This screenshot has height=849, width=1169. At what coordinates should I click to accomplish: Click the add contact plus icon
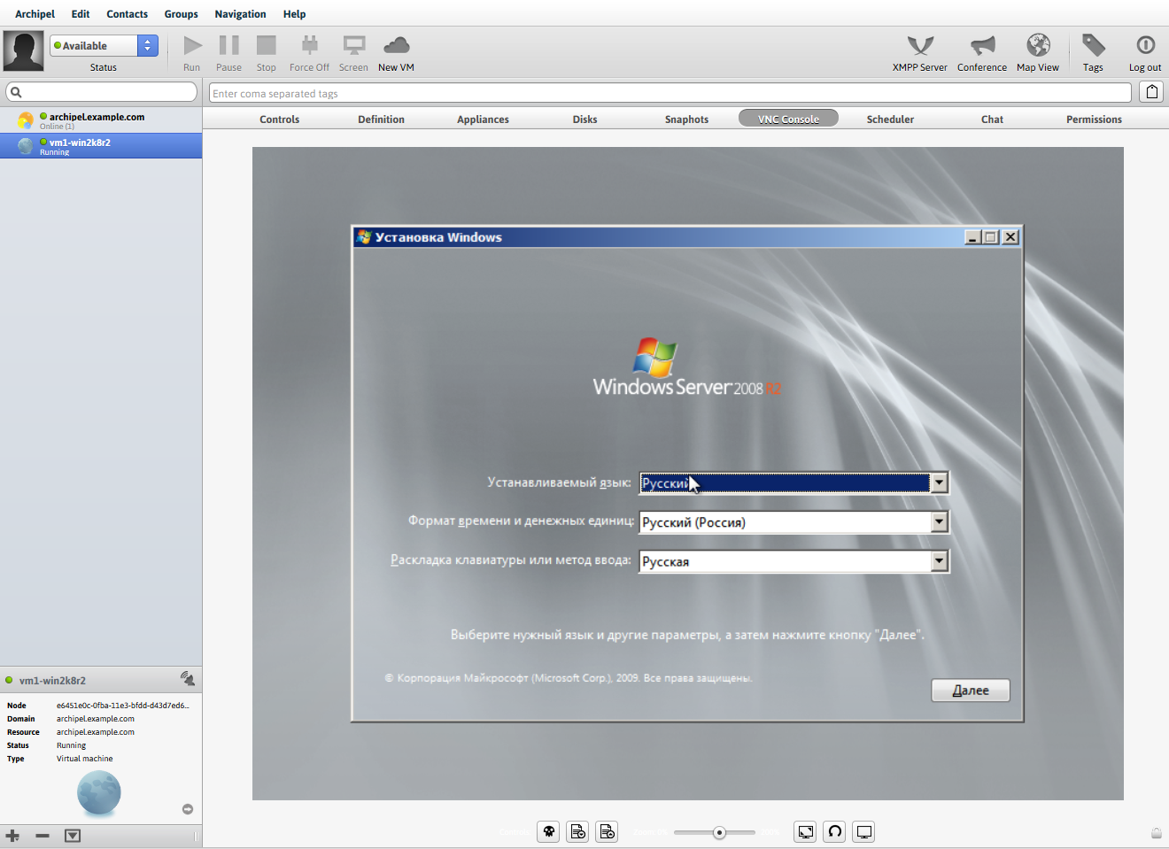(12, 836)
